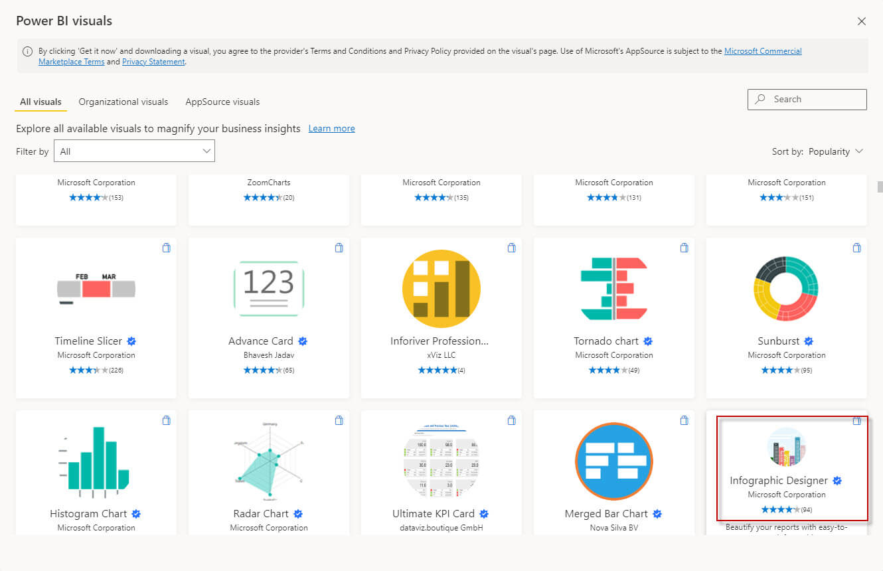Image resolution: width=883 pixels, height=571 pixels.
Task: Select the Timeline Slicer visual icon
Action: pyautogui.click(x=96, y=287)
